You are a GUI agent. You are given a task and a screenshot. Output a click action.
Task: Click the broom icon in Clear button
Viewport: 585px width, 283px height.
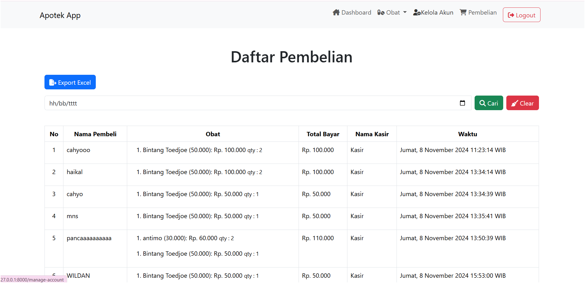[x=515, y=103]
